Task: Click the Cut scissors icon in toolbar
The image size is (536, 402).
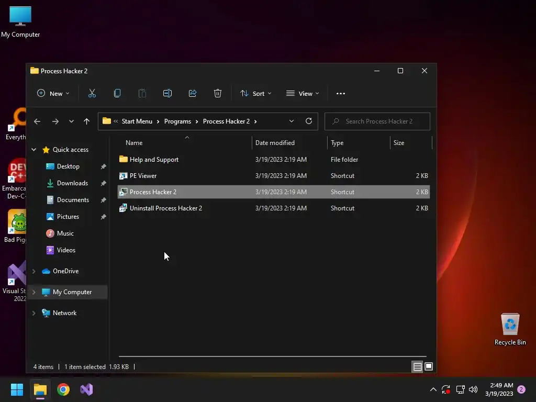Action: tap(92, 93)
